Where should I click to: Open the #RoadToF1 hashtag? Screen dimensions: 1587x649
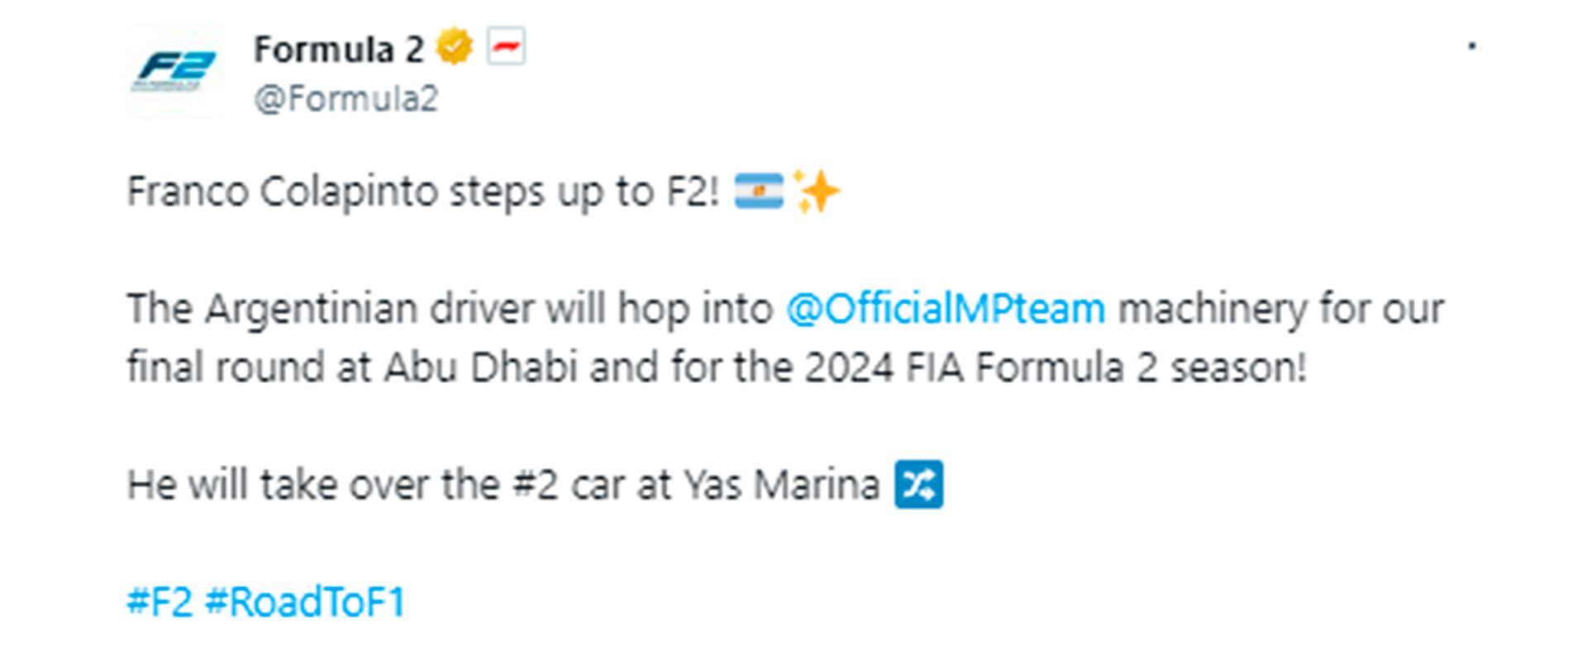305,602
